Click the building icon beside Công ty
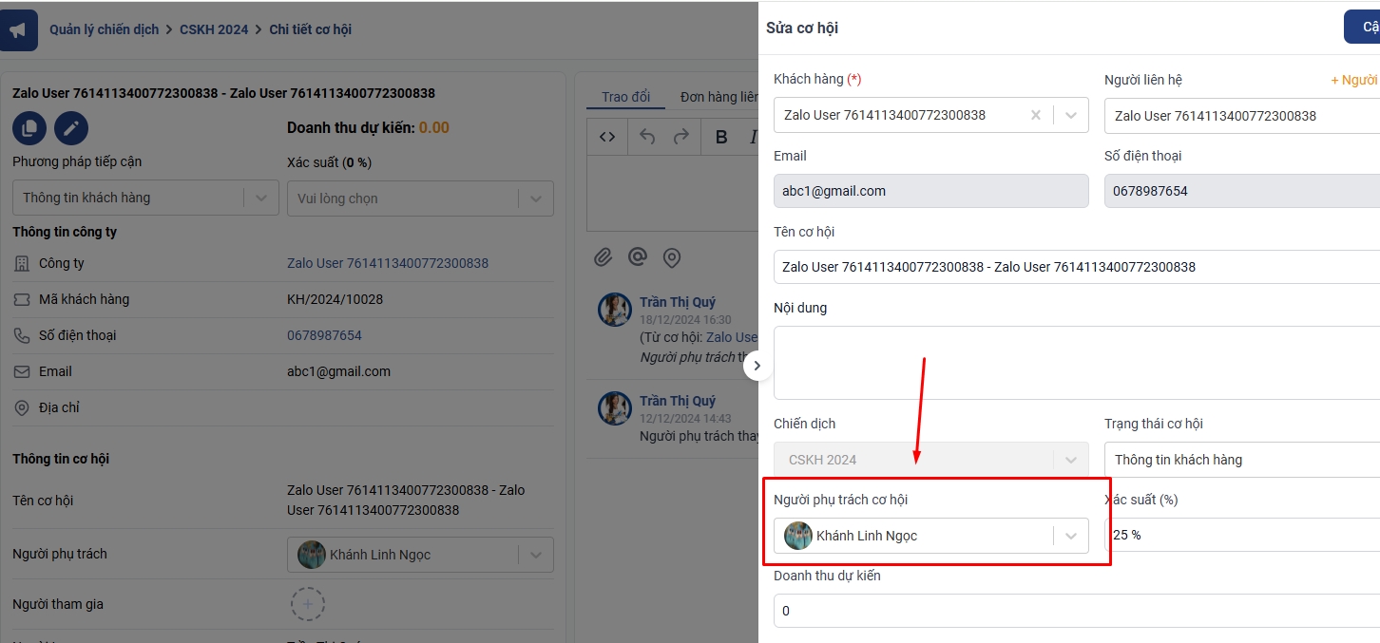This screenshot has width=1380, height=643. tap(21, 263)
